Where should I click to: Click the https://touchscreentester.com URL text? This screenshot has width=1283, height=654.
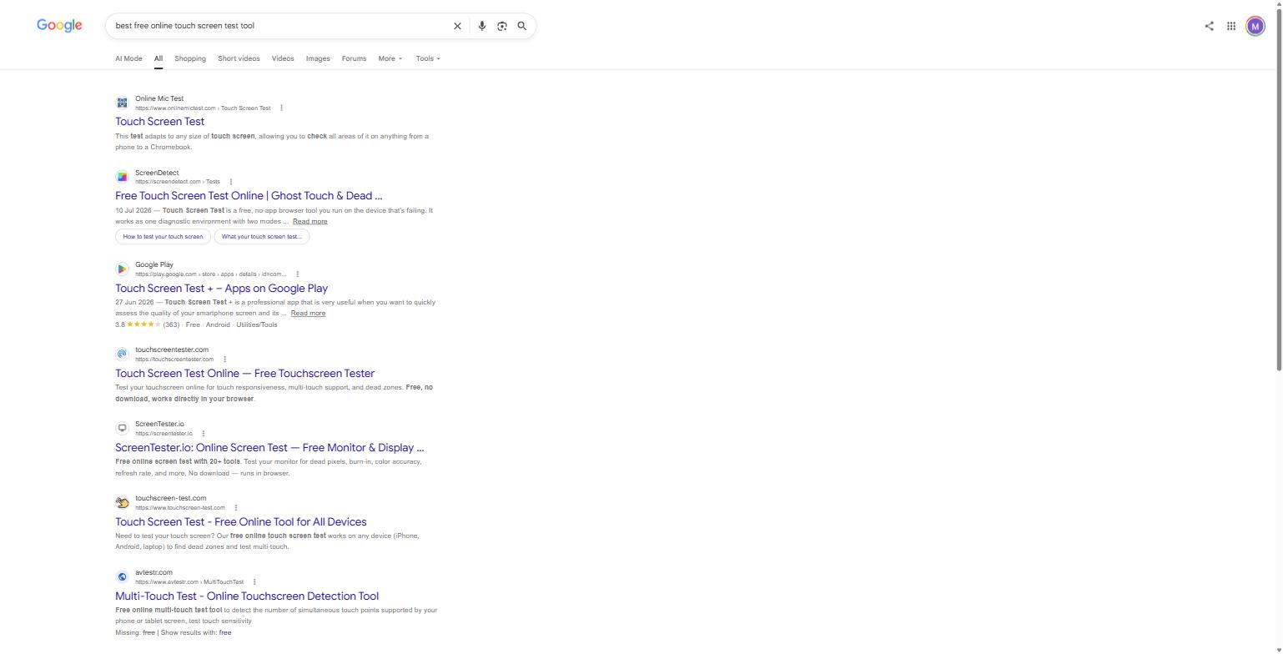[x=174, y=360]
